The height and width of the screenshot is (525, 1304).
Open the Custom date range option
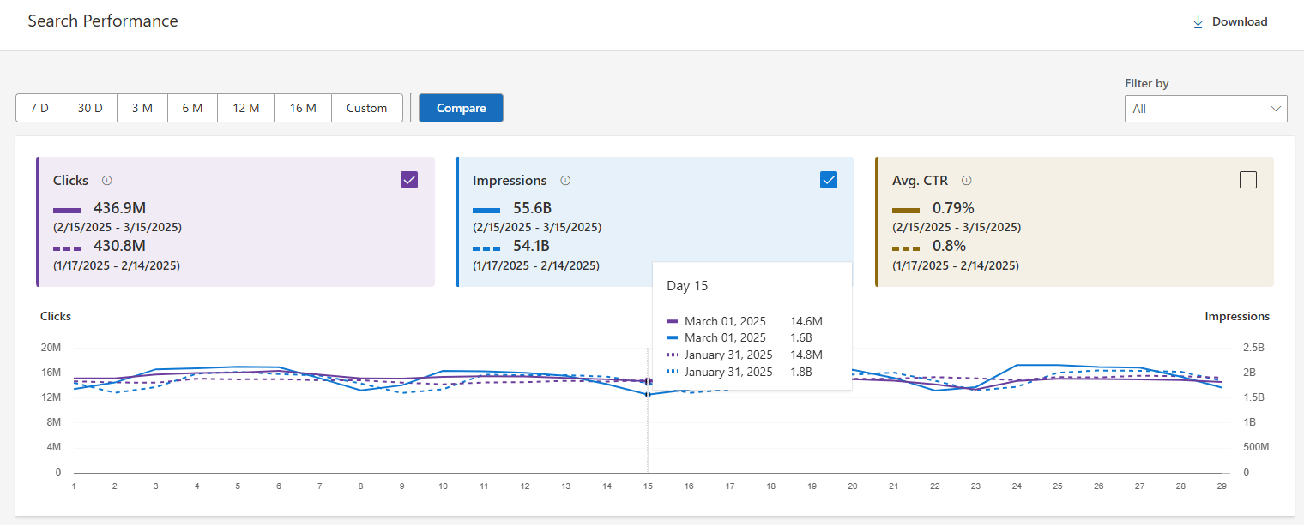pos(366,108)
